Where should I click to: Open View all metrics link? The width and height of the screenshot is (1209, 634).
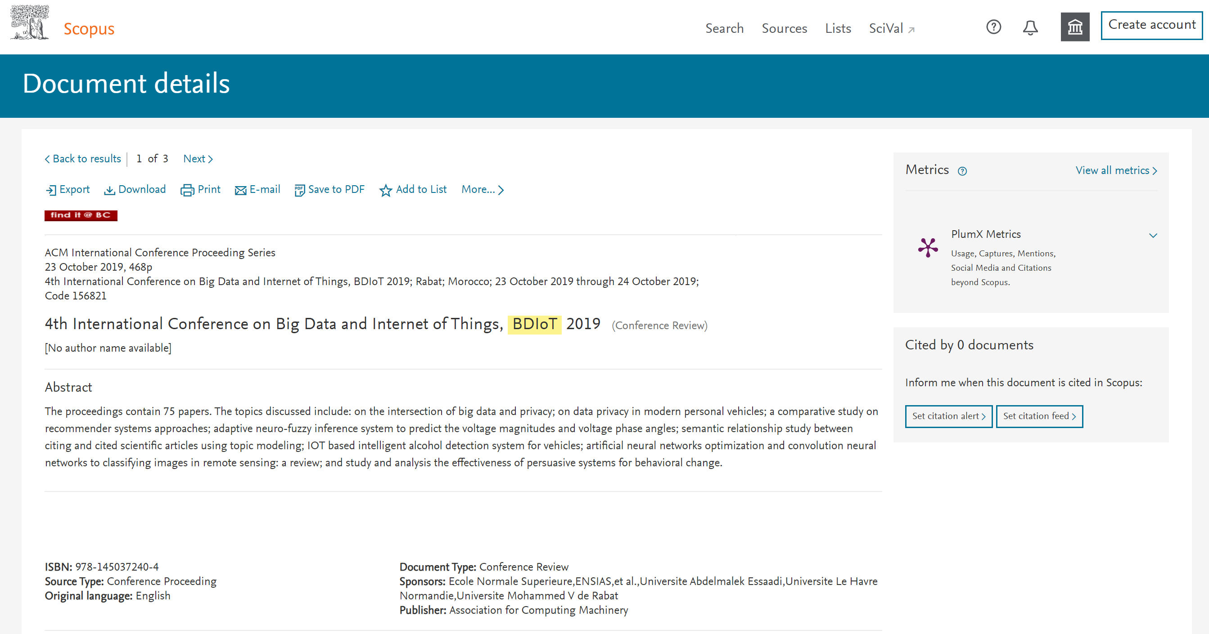click(1117, 170)
